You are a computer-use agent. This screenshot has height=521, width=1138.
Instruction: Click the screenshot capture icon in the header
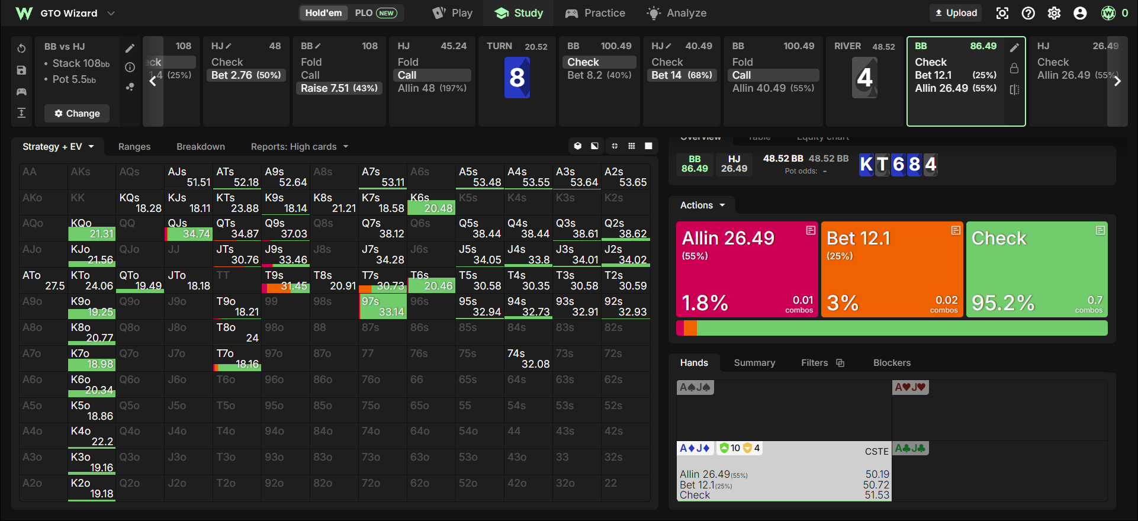(x=1002, y=13)
